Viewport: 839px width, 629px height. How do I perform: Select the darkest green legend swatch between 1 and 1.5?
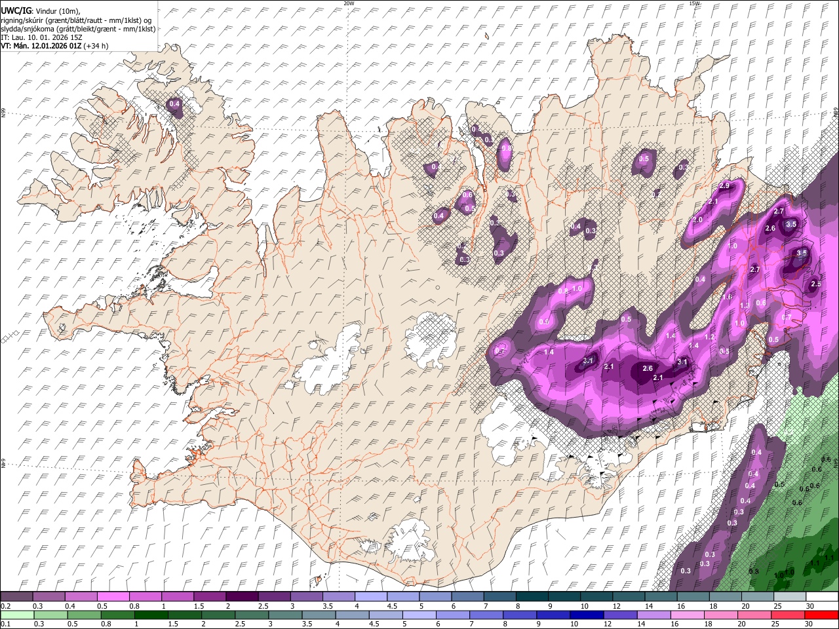click(151, 615)
